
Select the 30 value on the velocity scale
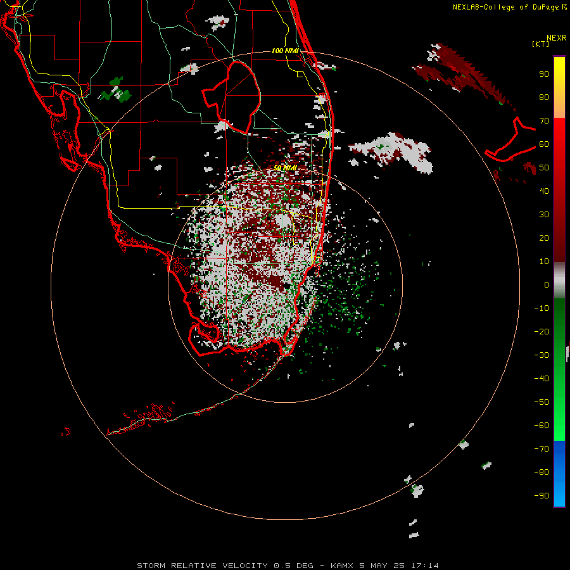[x=544, y=215]
